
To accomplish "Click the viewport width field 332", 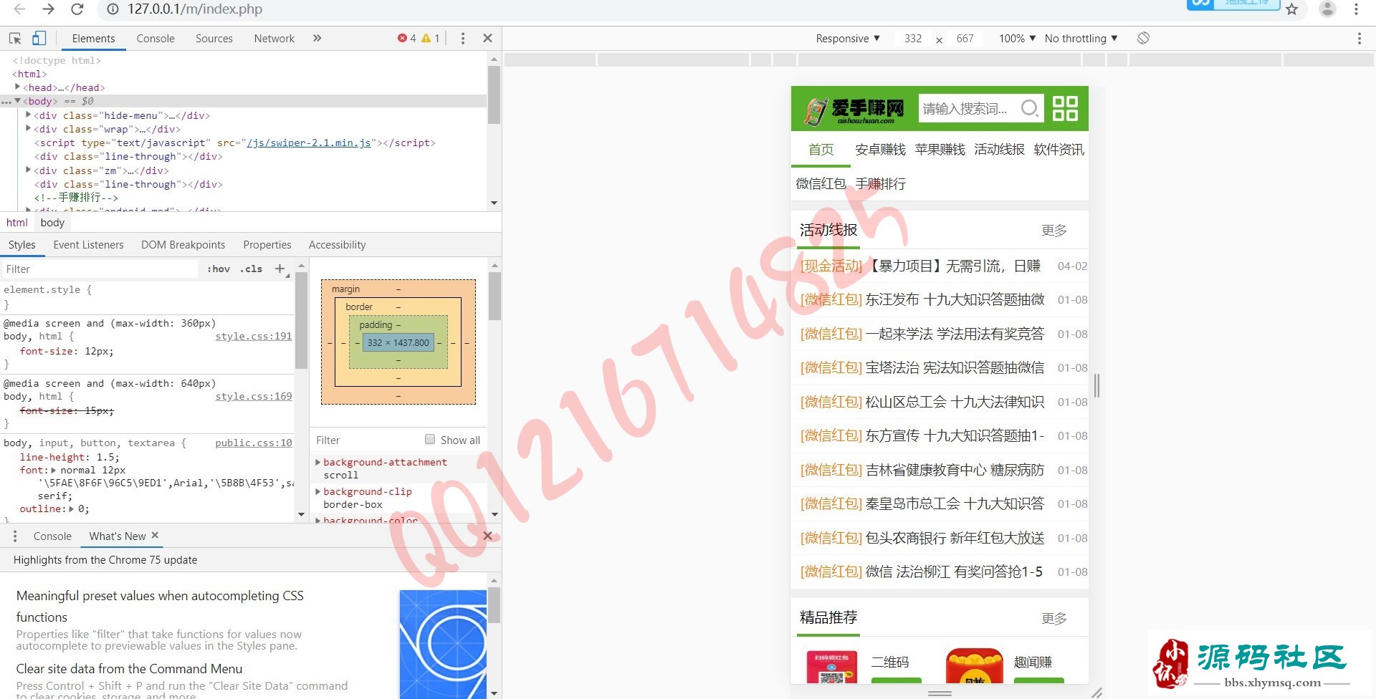I will [x=913, y=39].
